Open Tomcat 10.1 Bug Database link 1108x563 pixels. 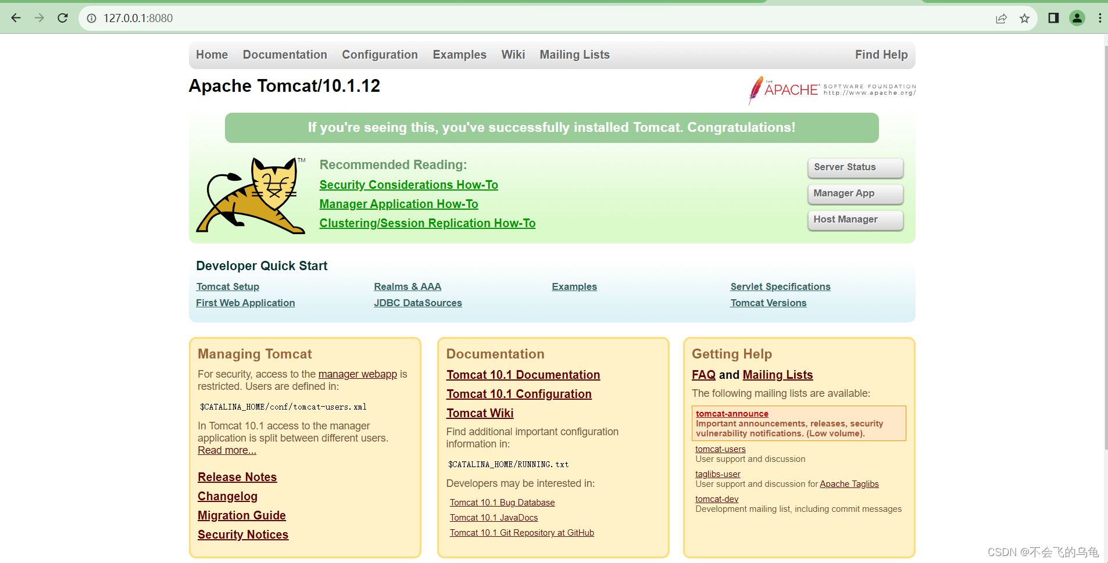click(x=502, y=503)
